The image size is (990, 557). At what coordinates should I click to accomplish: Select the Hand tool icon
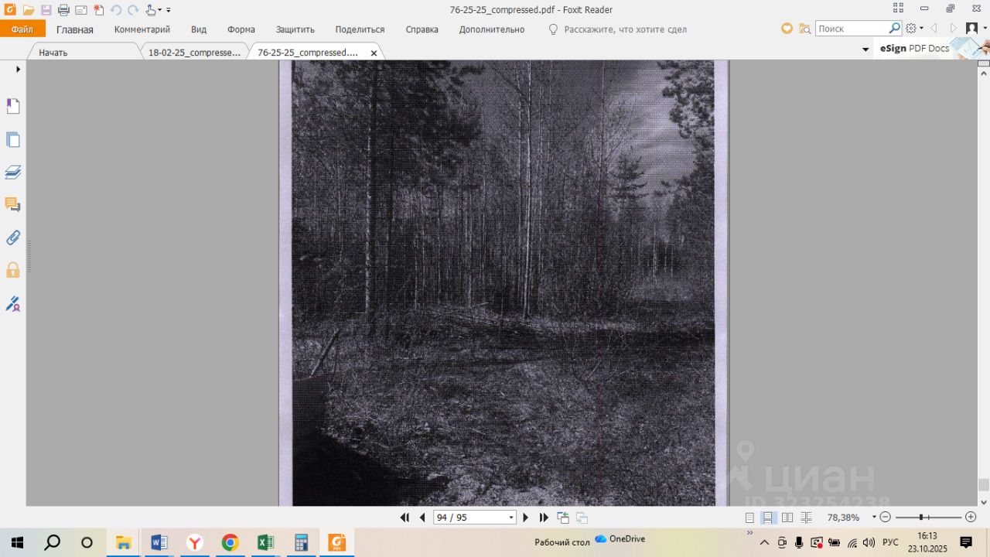click(150, 10)
